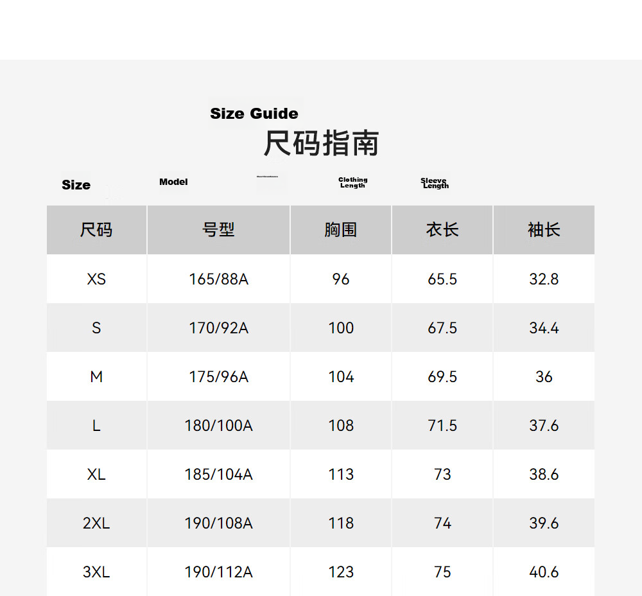Image resolution: width=642 pixels, height=596 pixels.
Task: Select the "180/100A" model cell
Action: point(219,425)
